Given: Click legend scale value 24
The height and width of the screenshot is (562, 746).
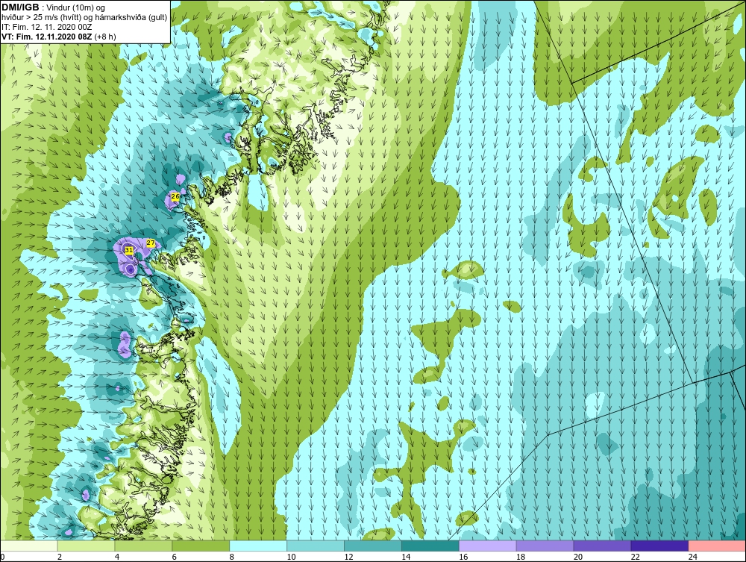Looking at the screenshot, I should (692, 557).
